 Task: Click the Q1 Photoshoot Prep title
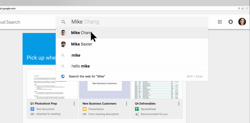(x=43, y=103)
